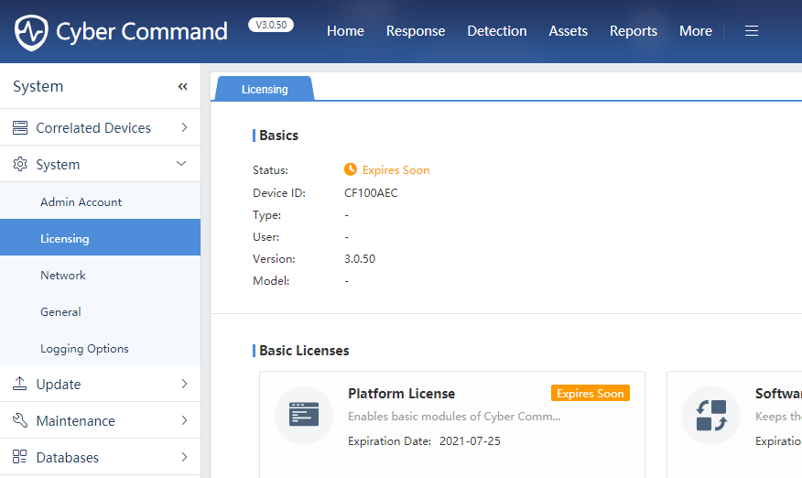802x478 pixels.
Task: Click the Databases label in sidebar
Action: point(68,458)
